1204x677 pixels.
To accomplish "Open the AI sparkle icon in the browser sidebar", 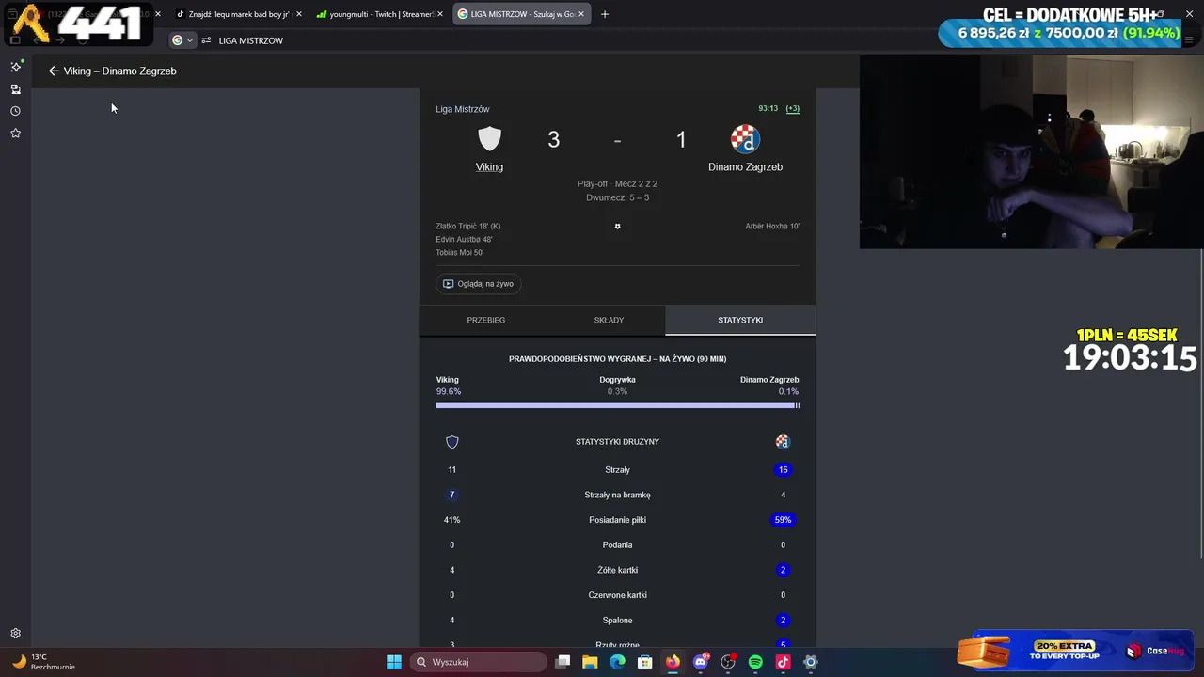I will click(15, 67).
